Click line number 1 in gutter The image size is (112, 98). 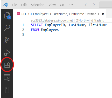click(x=23, y=25)
